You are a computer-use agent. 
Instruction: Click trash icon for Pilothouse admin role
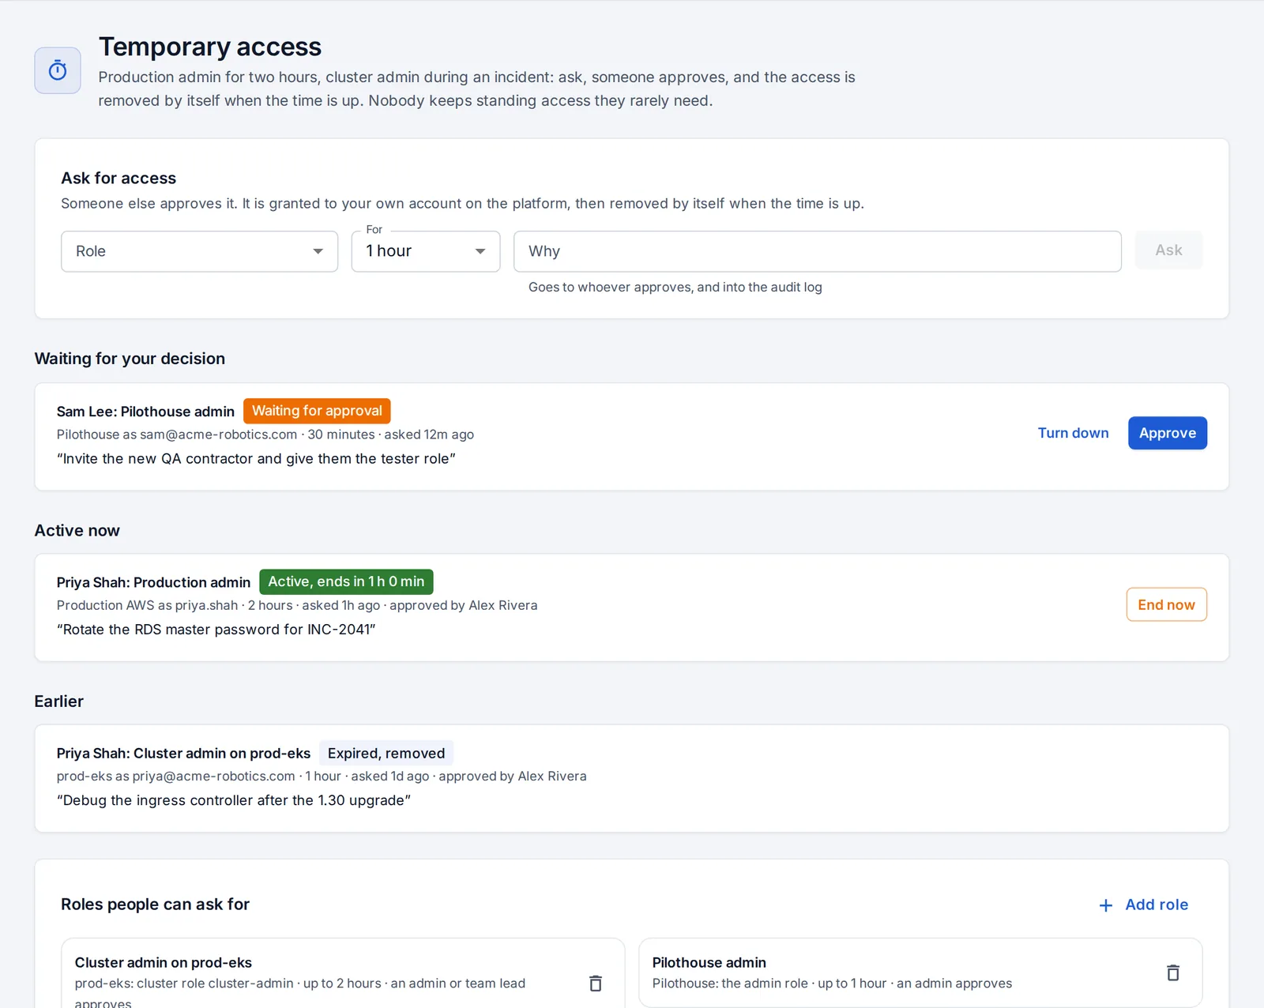click(x=1173, y=972)
